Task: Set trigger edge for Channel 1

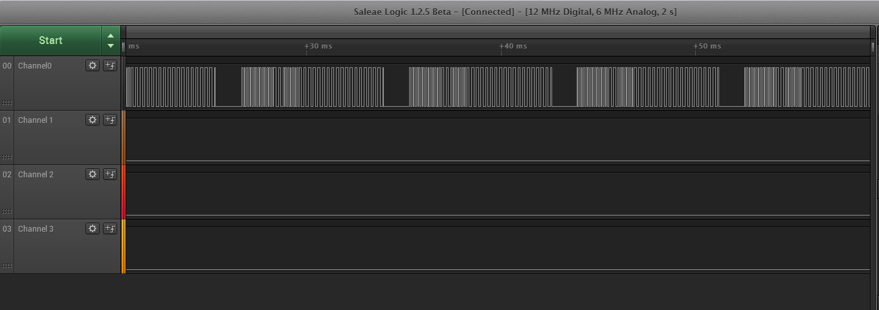Action: click(x=110, y=120)
